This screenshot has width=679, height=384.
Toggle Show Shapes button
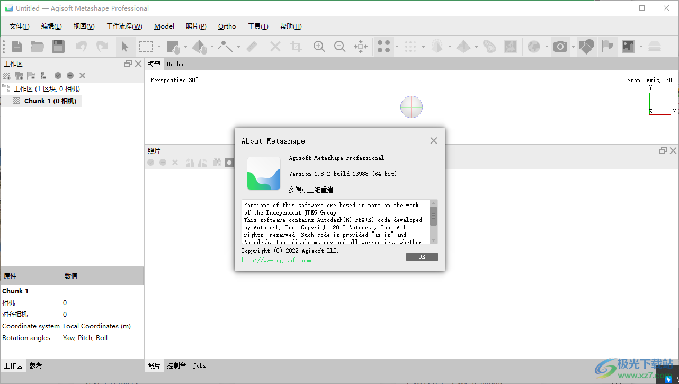coord(586,47)
